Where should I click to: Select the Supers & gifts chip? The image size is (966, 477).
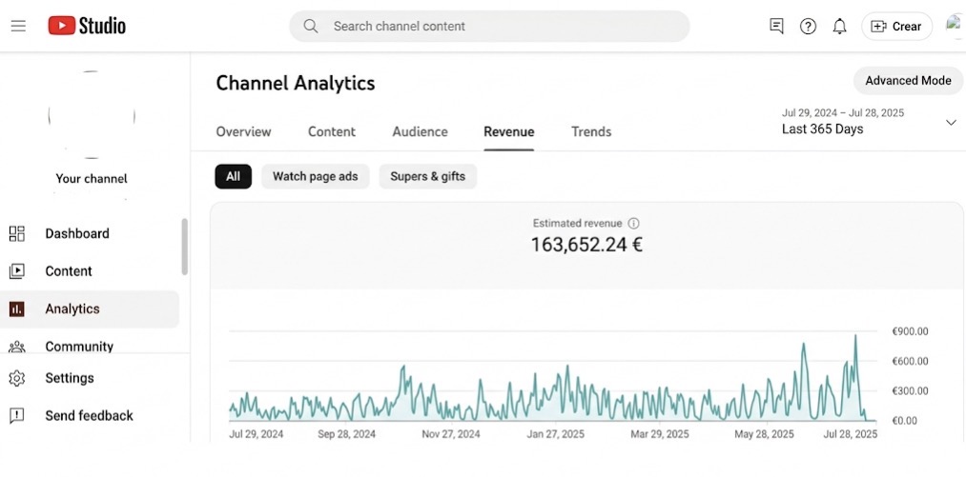[x=427, y=176]
